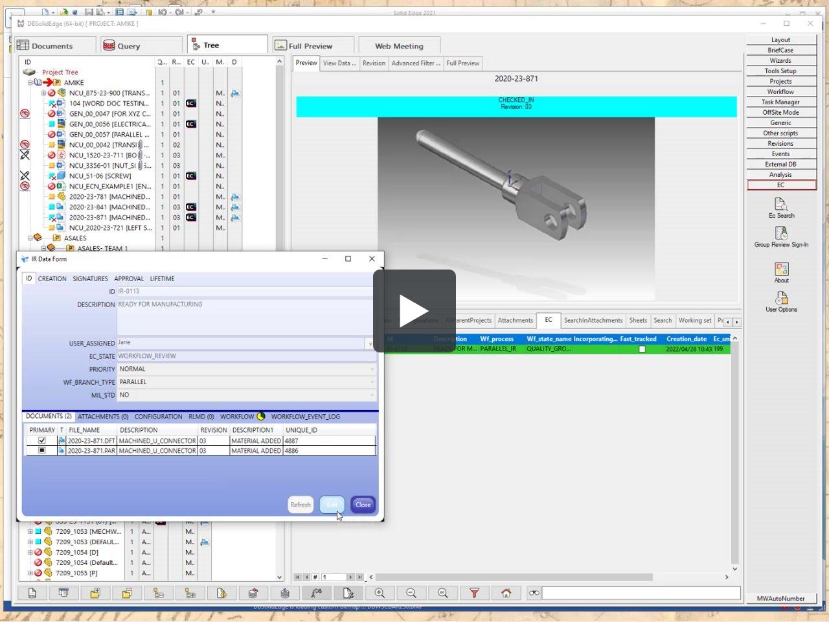Open the PRIORITY dropdown in IR Data Form
This screenshot has height=622, width=829.
coord(372,369)
